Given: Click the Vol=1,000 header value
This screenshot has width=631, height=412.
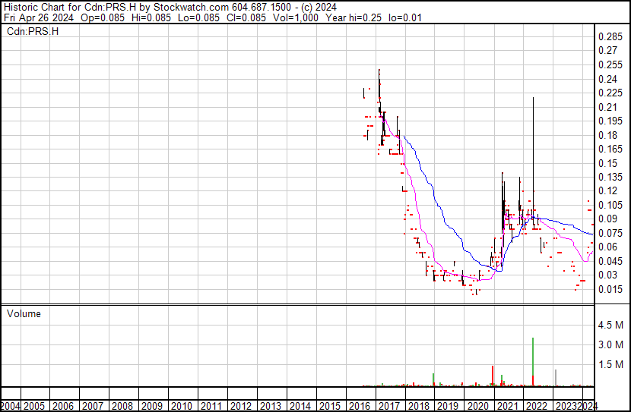Looking at the screenshot, I should pos(296,17).
